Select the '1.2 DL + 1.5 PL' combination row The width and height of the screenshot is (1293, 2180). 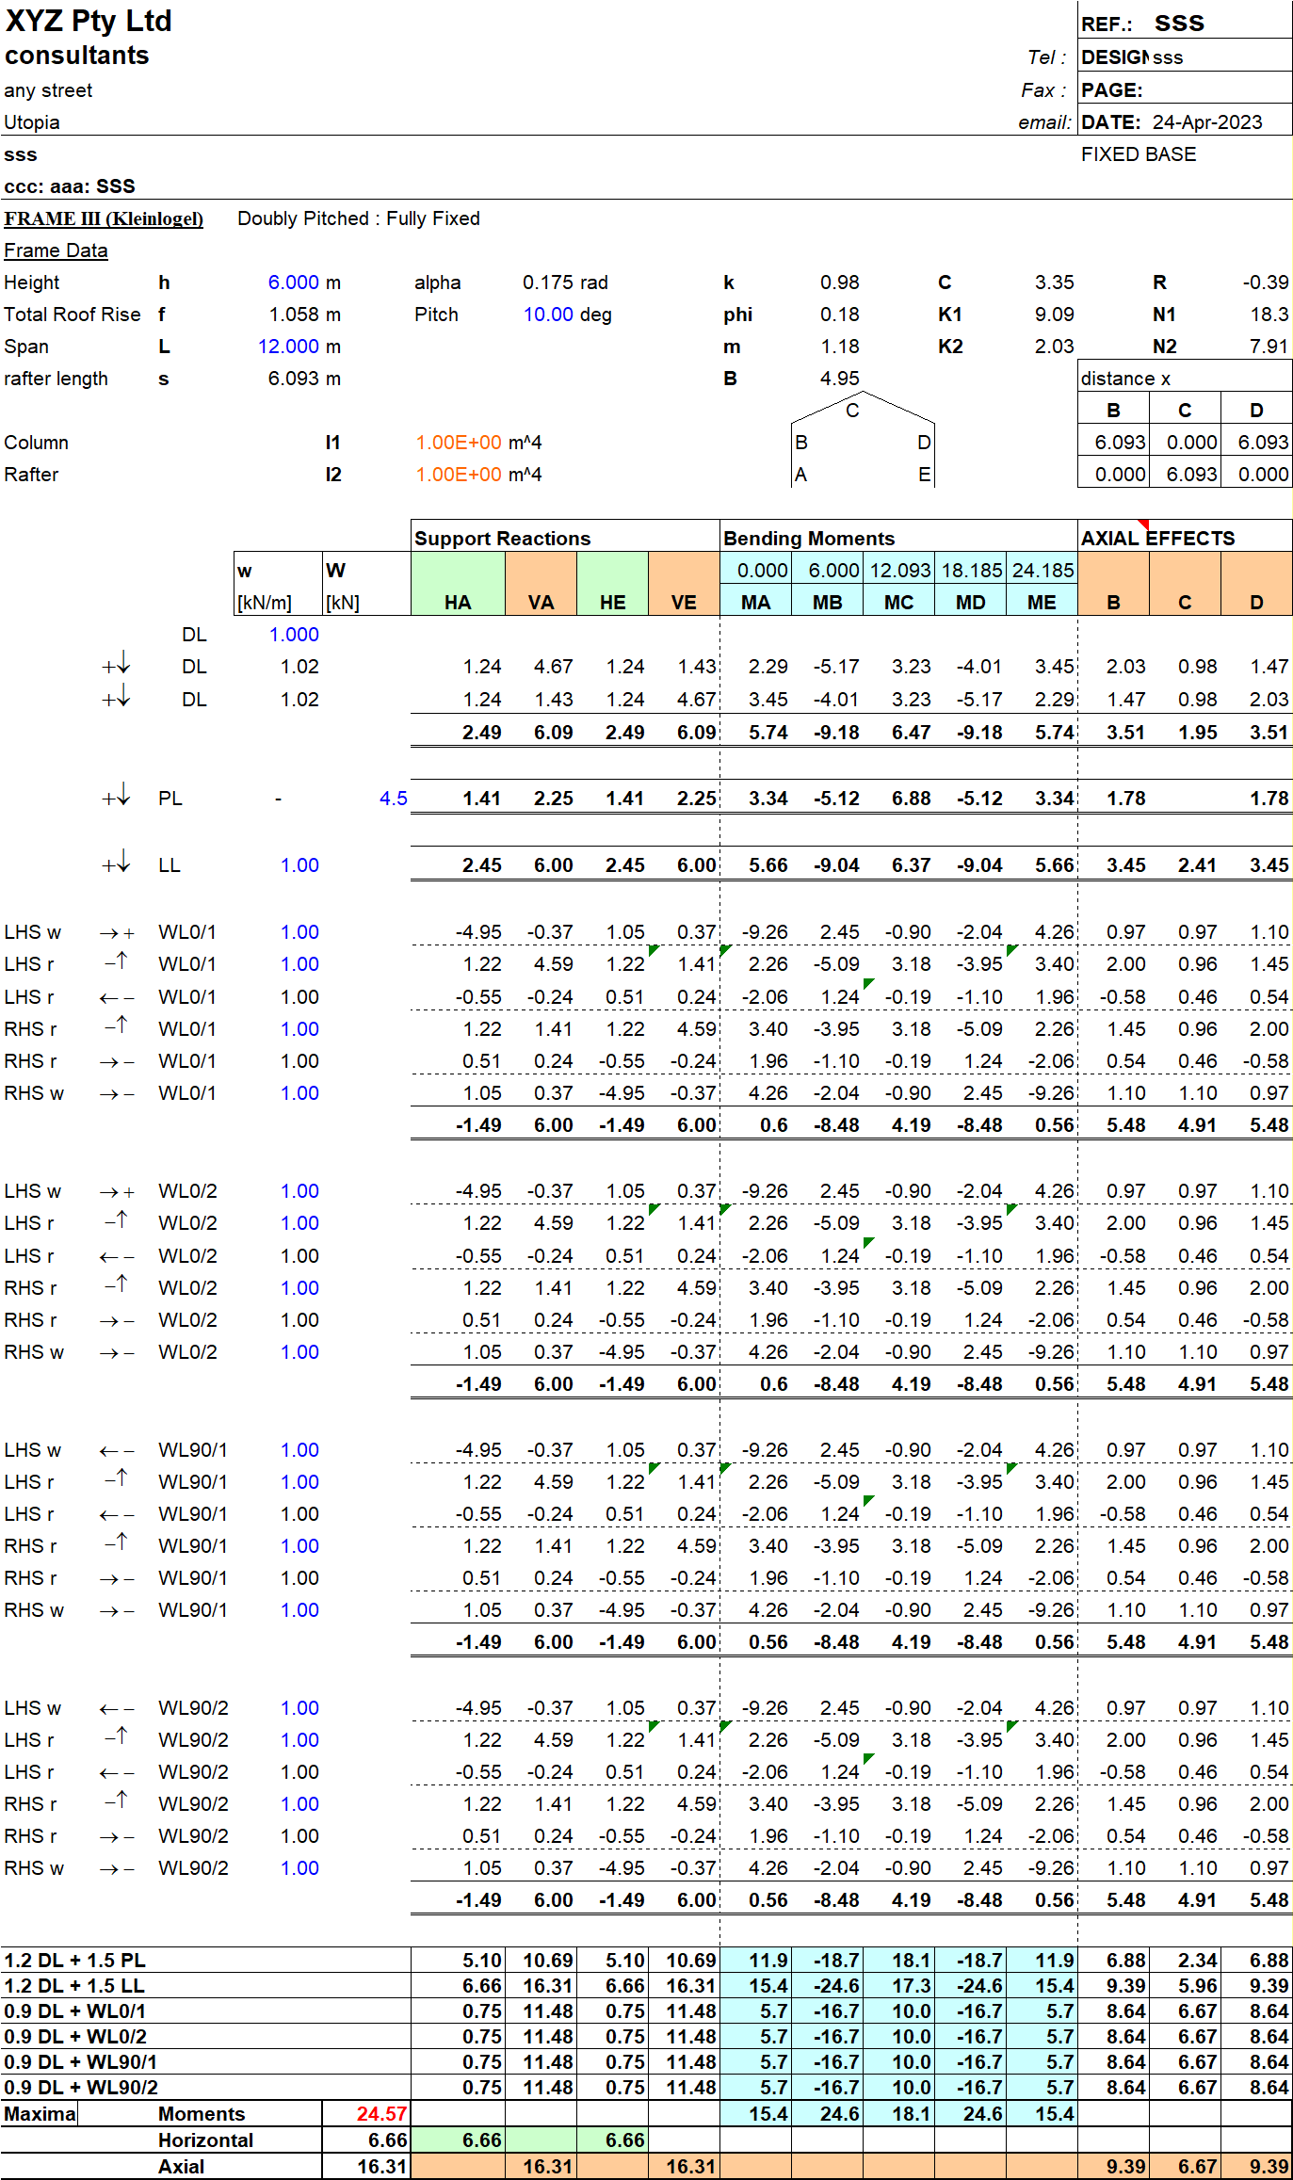(646, 1960)
